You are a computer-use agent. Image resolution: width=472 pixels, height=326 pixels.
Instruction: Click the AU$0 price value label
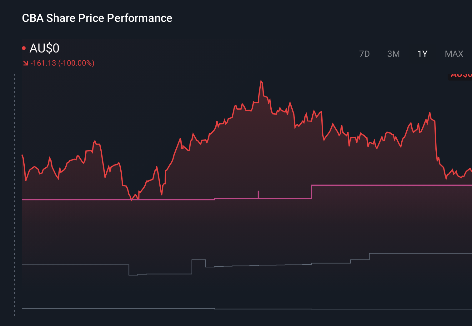(x=45, y=48)
